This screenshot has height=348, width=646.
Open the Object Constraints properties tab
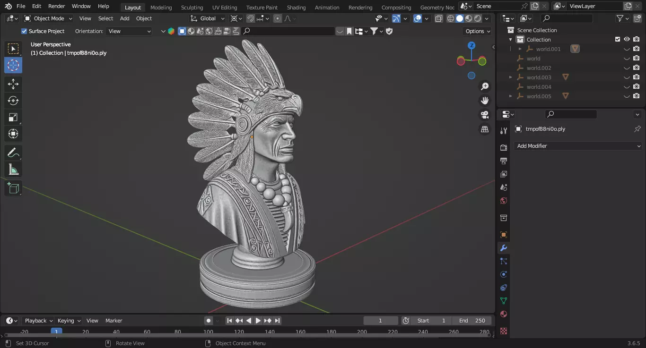point(504,288)
